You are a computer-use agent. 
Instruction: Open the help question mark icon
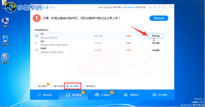[150, 7]
